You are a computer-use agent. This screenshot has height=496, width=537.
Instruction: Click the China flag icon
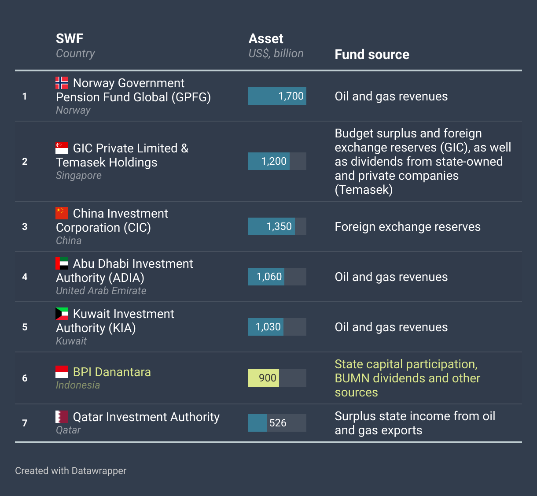pyautogui.click(x=62, y=213)
